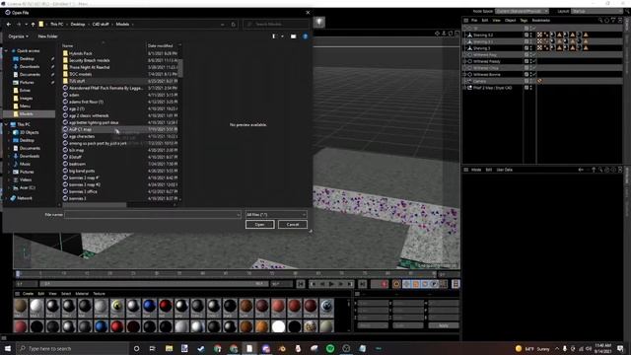Click the record keyframe button

click(x=385, y=284)
